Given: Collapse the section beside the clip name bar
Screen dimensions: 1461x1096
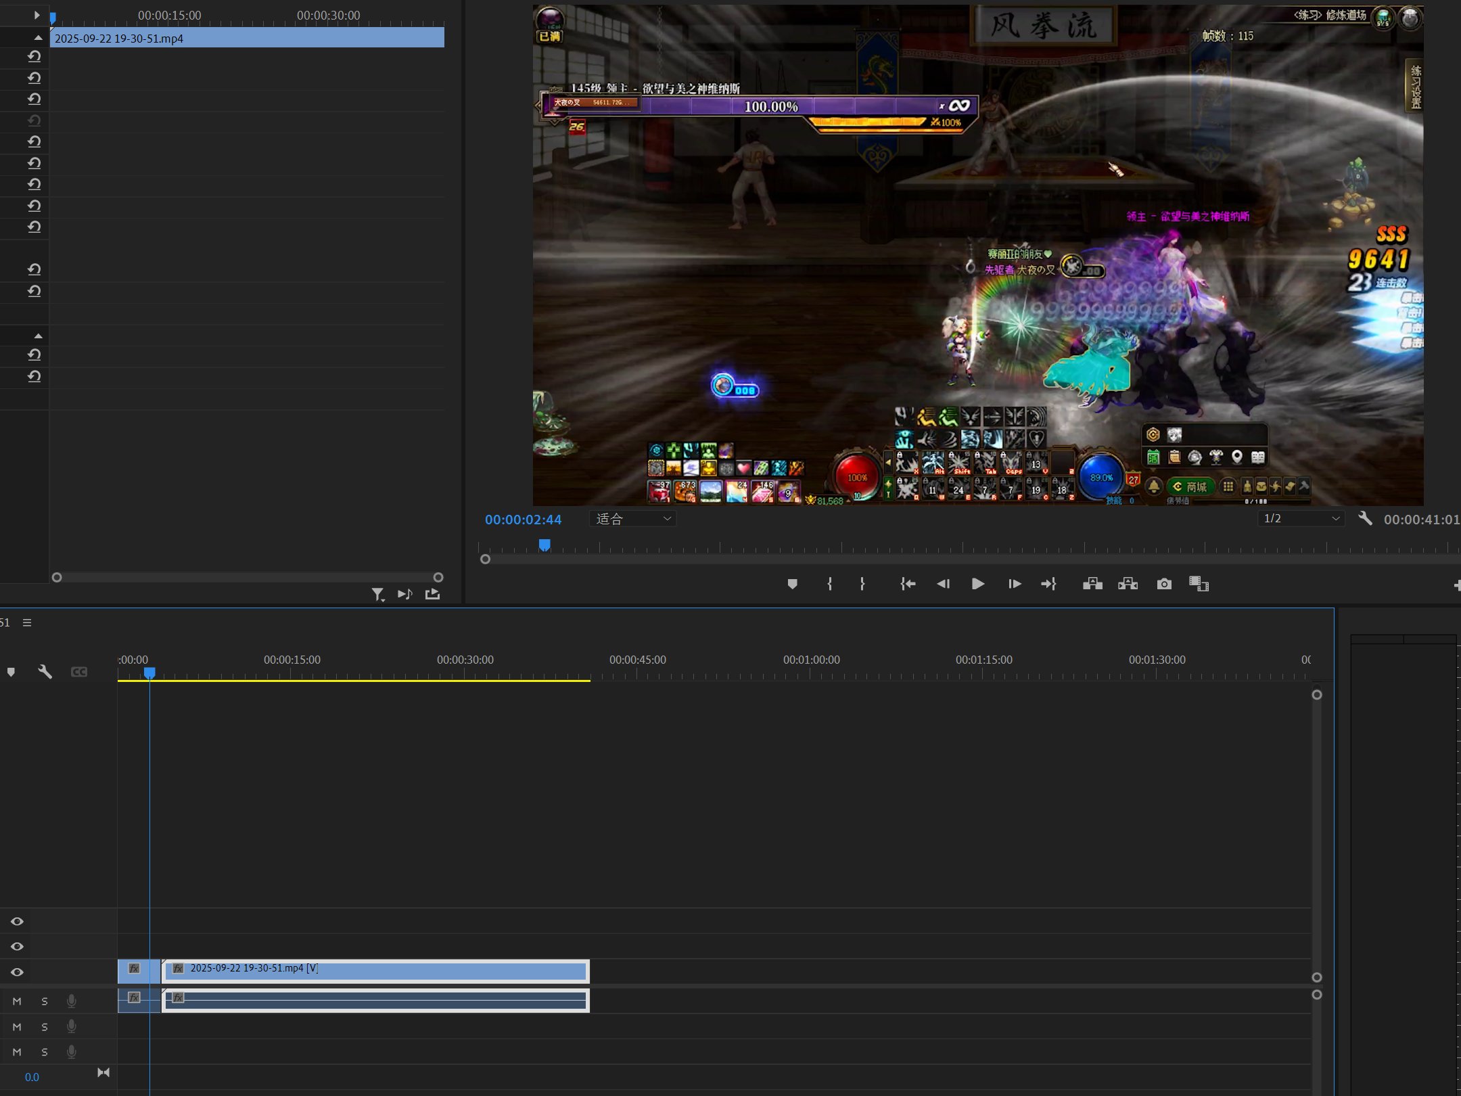Looking at the screenshot, I should click(x=39, y=38).
